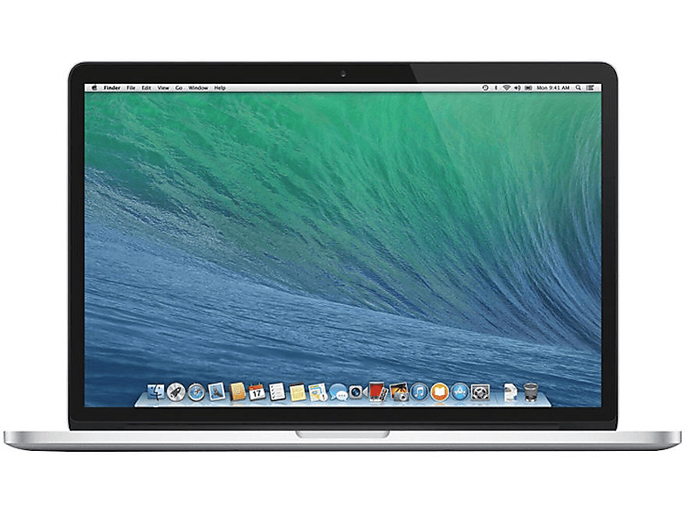Image resolution: width=686 pixels, height=513 pixels.
Task: Open Notification Center list icon
Action: click(590, 87)
